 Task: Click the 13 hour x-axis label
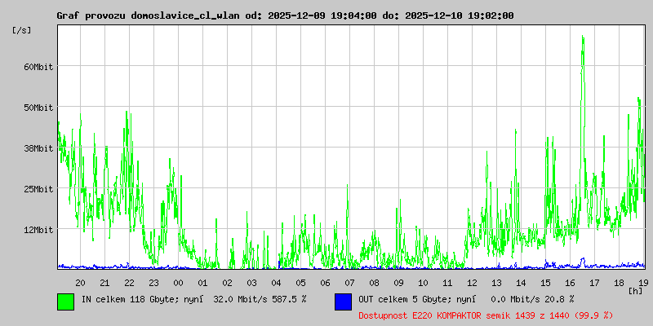[497, 283]
